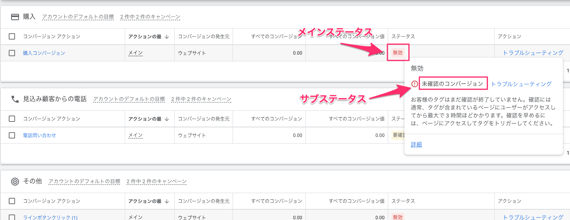Viewport: 570px width, 220px height.
Task: Click the 無効 status badge for 購入コンバージョン
Action: (x=397, y=53)
